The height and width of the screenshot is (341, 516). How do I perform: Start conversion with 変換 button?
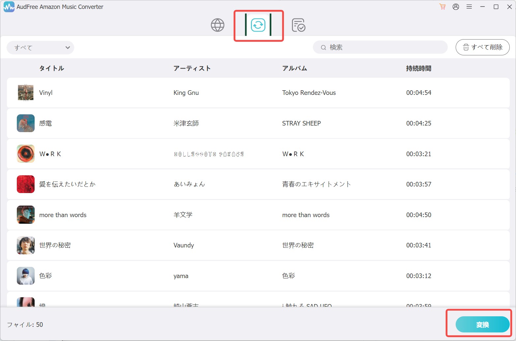point(483,325)
